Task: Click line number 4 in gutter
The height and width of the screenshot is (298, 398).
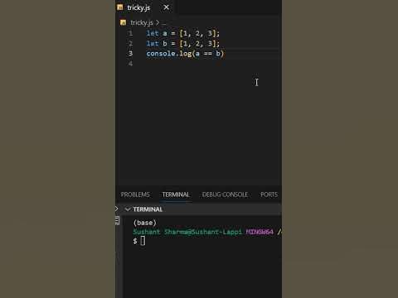Action: tap(130, 64)
